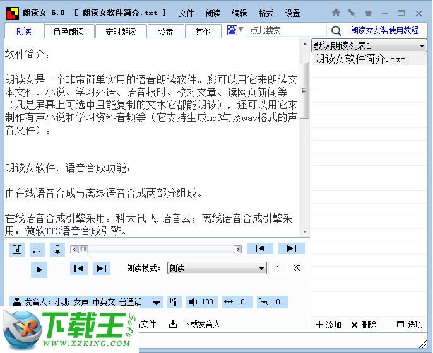Open the 朗读 menu in title bar
Viewport: 433px width, 353px height.
coord(213,13)
